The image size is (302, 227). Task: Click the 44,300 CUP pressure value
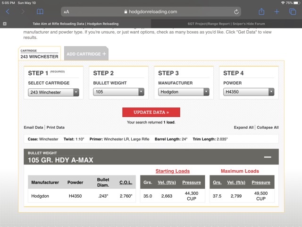click(x=192, y=196)
